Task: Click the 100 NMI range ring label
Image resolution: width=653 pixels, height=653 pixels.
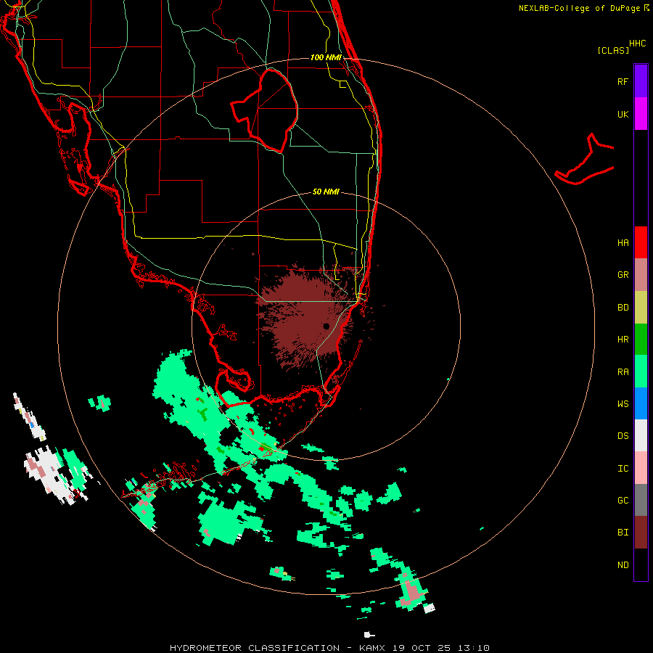Action: coord(326,57)
